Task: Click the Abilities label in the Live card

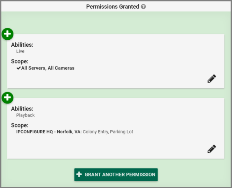Action: tap(22, 45)
